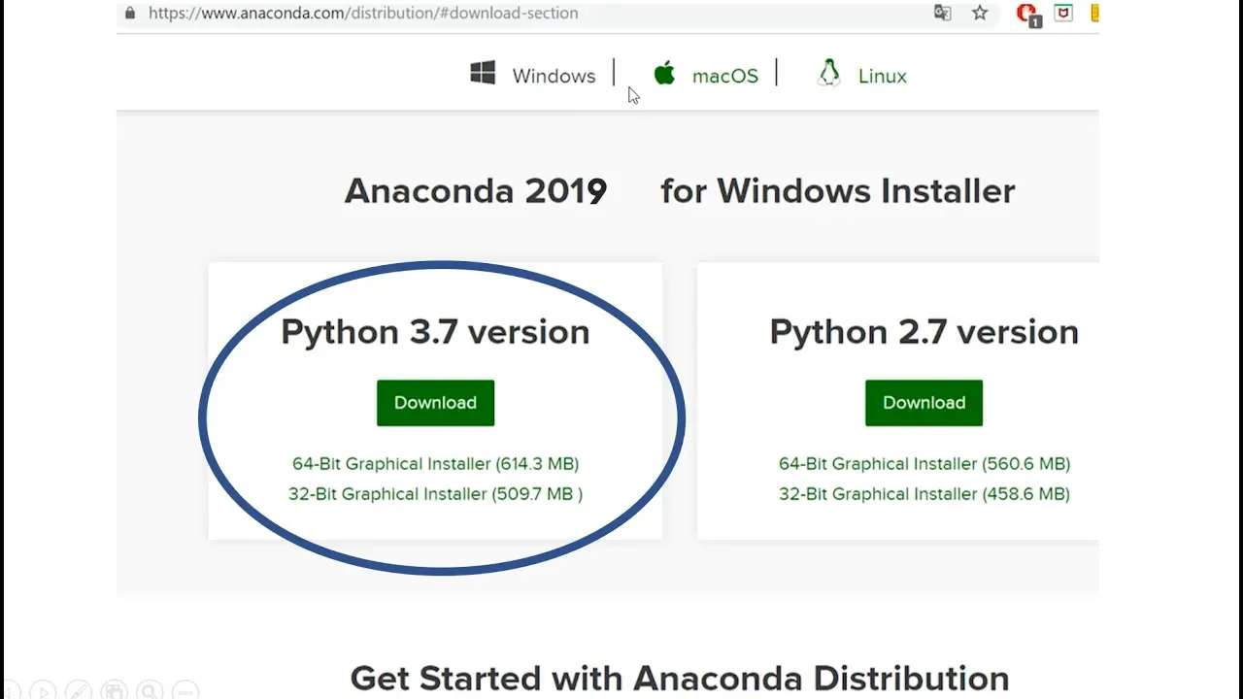Switch to the macOS installer tab
The height and width of the screenshot is (699, 1243).
[706, 76]
